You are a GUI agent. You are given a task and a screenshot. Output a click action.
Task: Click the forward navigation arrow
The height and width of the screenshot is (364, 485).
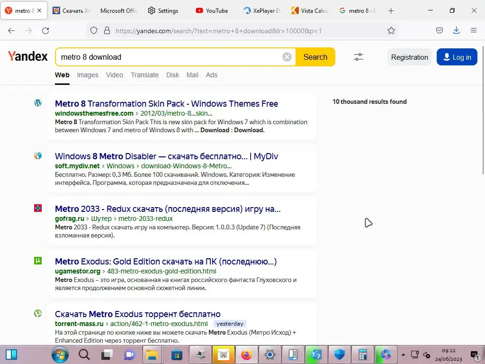[28, 31]
